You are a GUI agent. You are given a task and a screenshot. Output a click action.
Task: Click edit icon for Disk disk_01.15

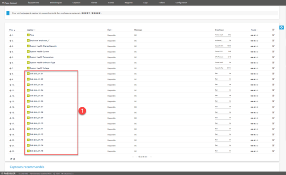[x=273, y=151]
